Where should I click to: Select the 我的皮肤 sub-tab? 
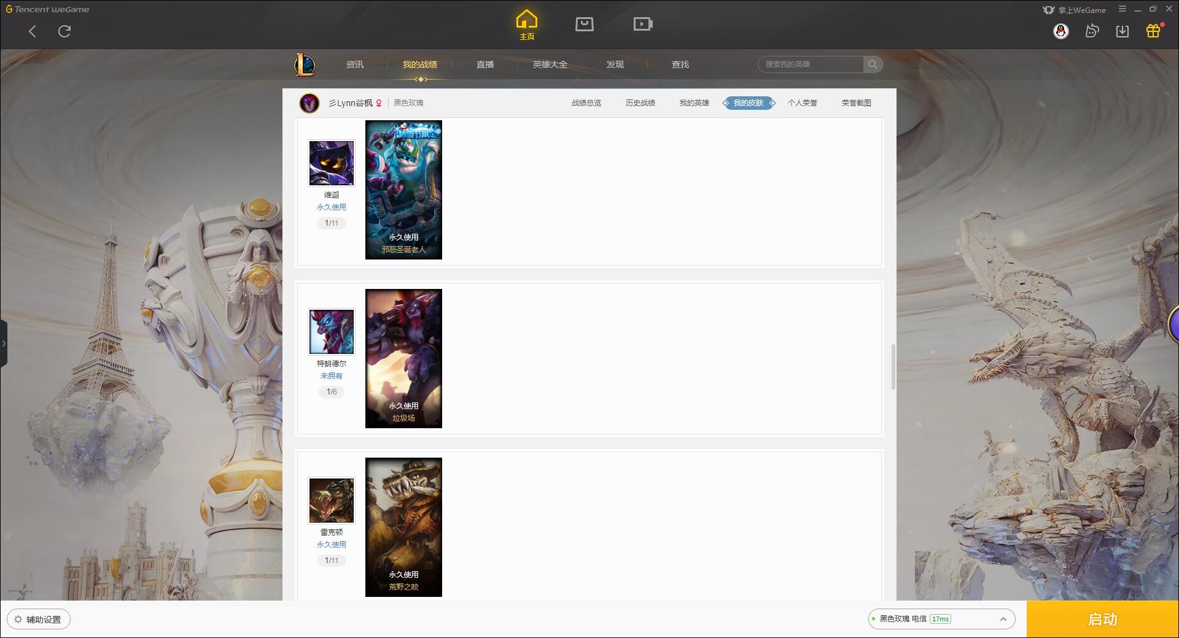pyautogui.click(x=749, y=103)
